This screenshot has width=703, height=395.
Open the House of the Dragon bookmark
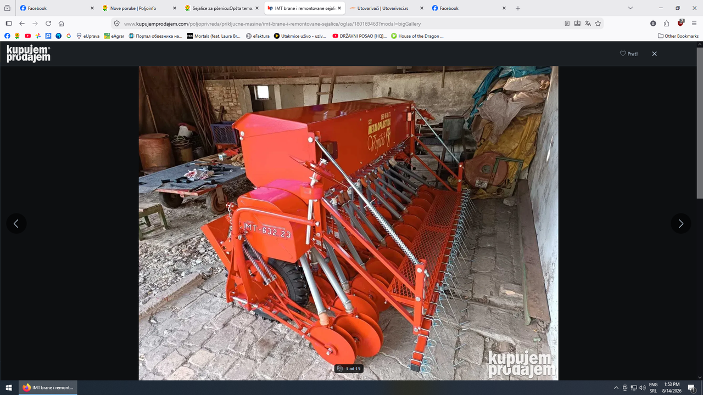coord(417,36)
